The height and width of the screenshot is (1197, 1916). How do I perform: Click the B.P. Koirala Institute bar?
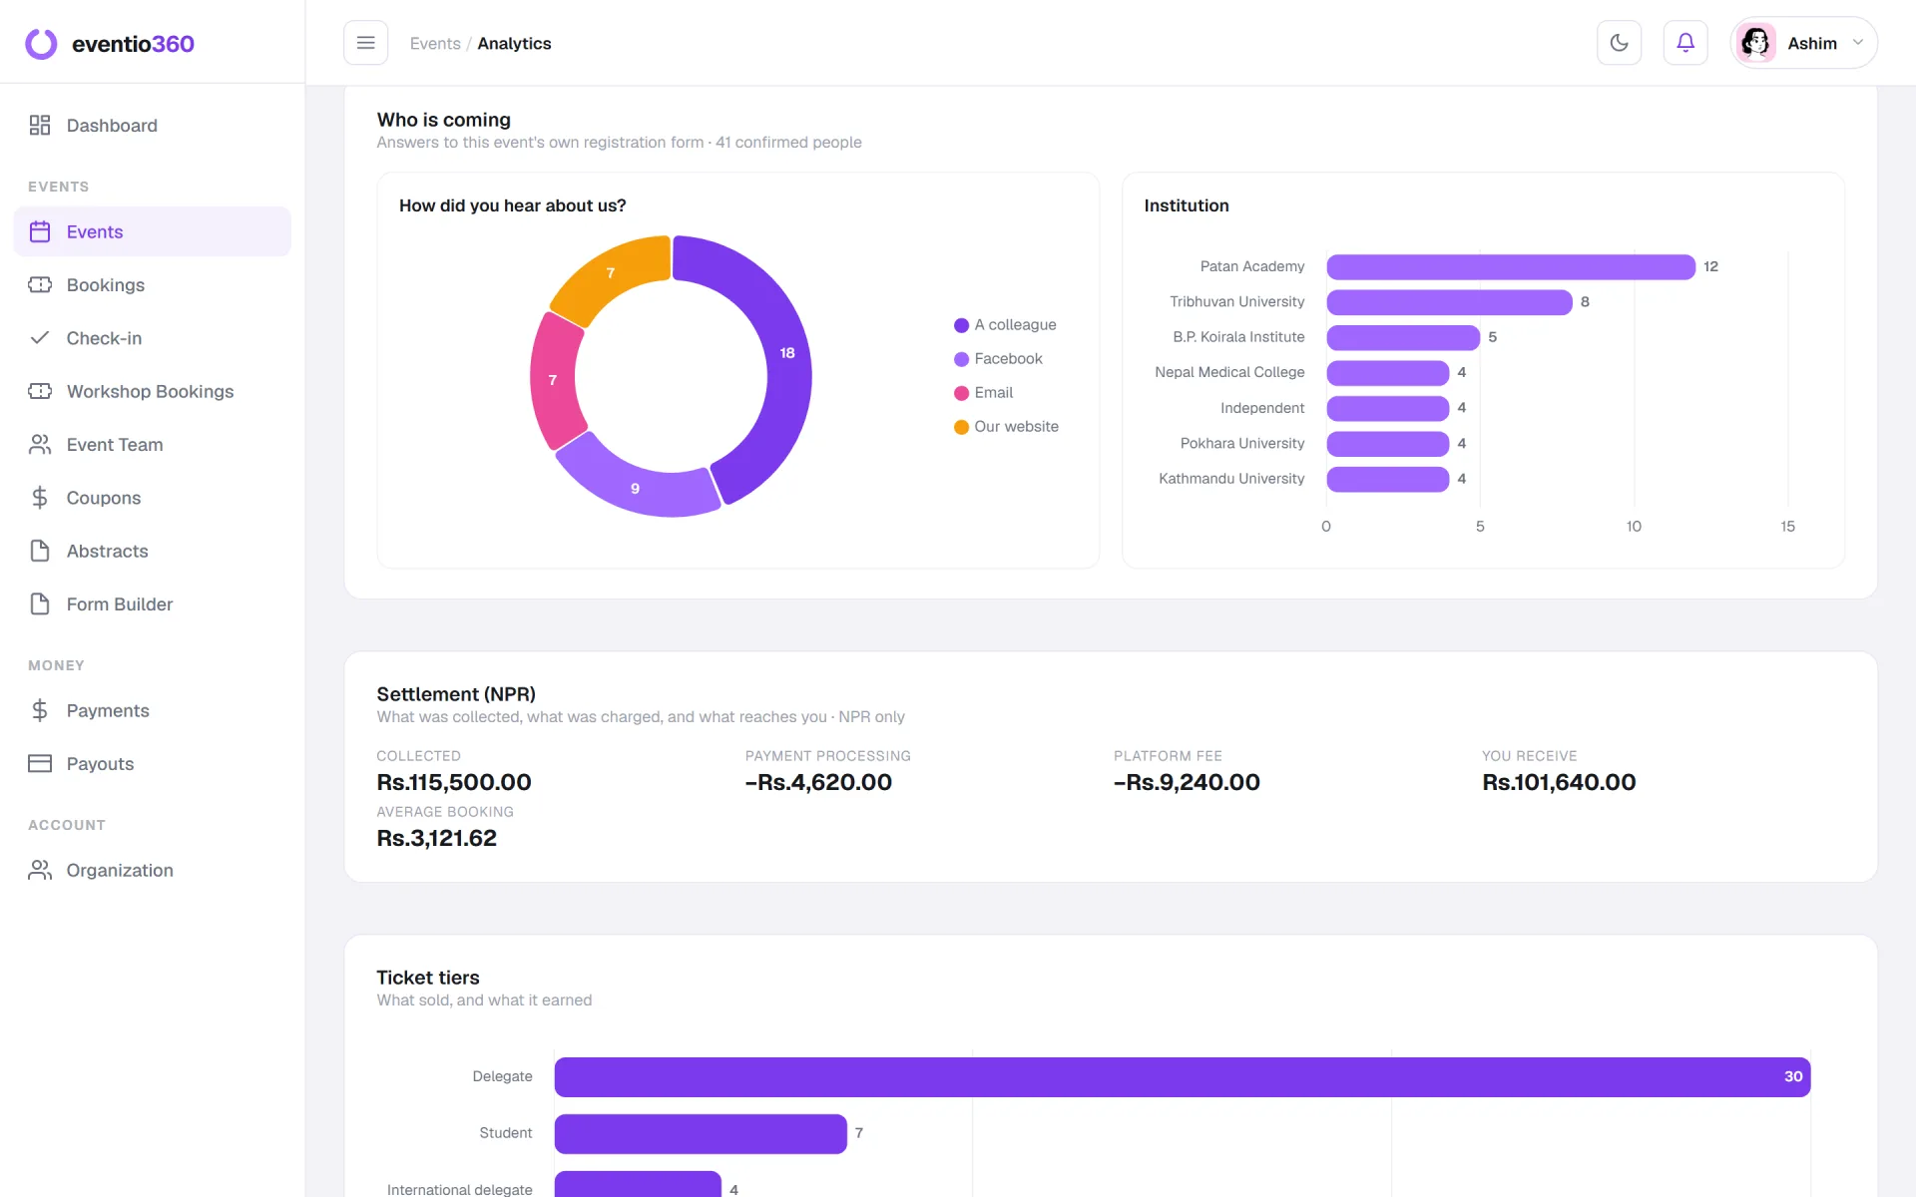coord(1403,337)
